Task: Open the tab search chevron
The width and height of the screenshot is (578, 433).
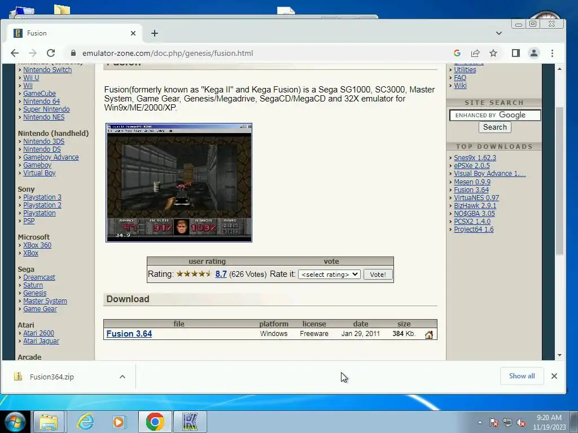Action: 499,33
